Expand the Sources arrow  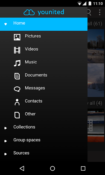(5, 154)
